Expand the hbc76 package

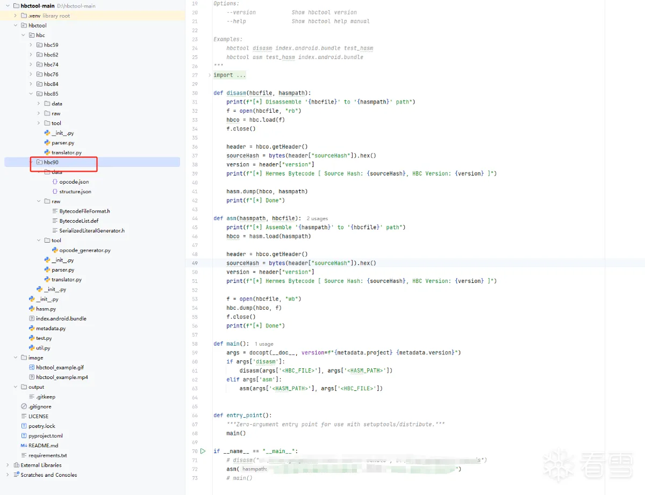point(31,74)
